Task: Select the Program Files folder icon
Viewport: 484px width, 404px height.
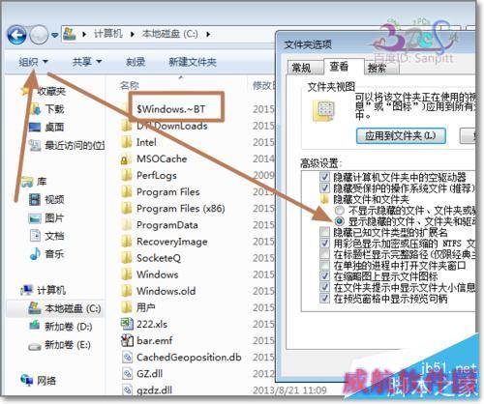Action: [x=127, y=191]
